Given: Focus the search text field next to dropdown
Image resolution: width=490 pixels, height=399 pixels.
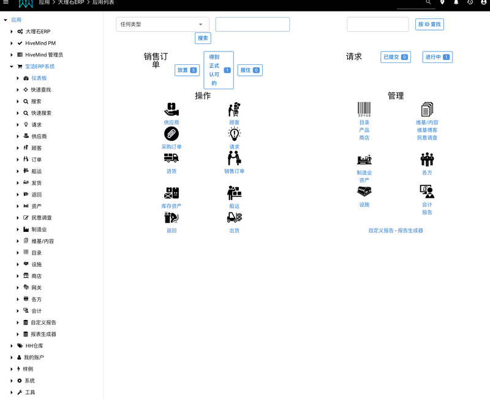Looking at the screenshot, I should click(x=252, y=24).
